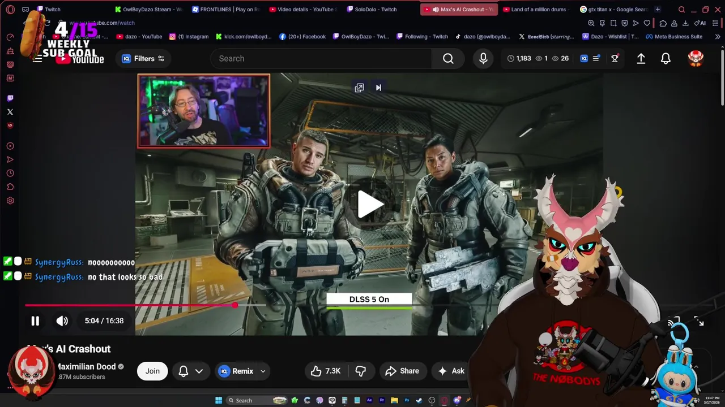Like the video with 7.3K likes
Image resolution: width=725 pixels, height=407 pixels.
click(325, 371)
